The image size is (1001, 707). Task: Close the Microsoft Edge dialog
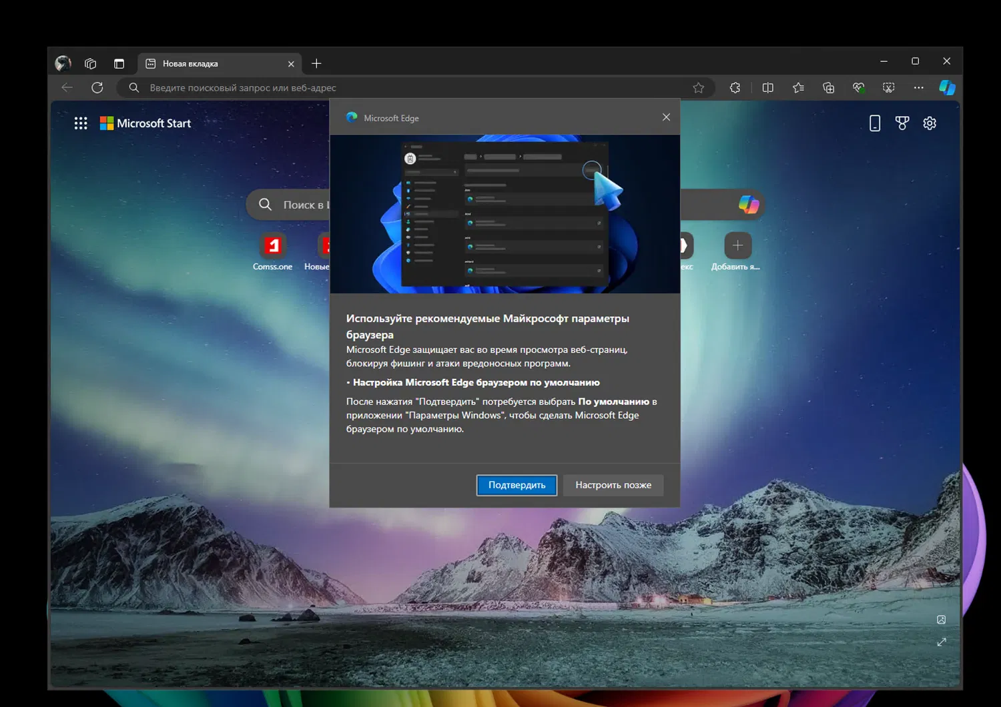coord(666,117)
